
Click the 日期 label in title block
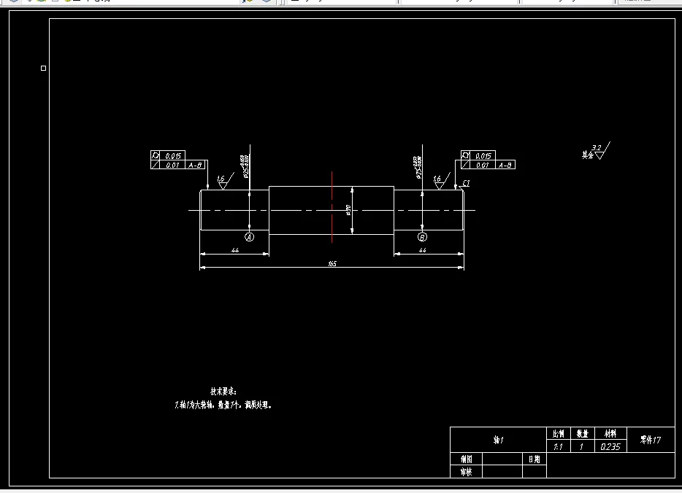534,459
